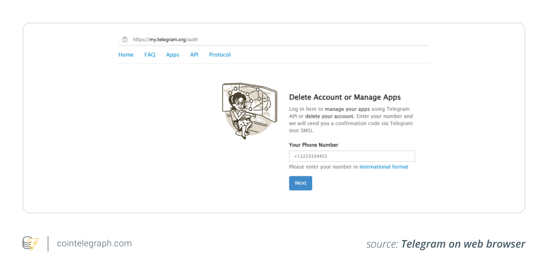
Task: Open the Apps menu item
Action: click(x=172, y=55)
